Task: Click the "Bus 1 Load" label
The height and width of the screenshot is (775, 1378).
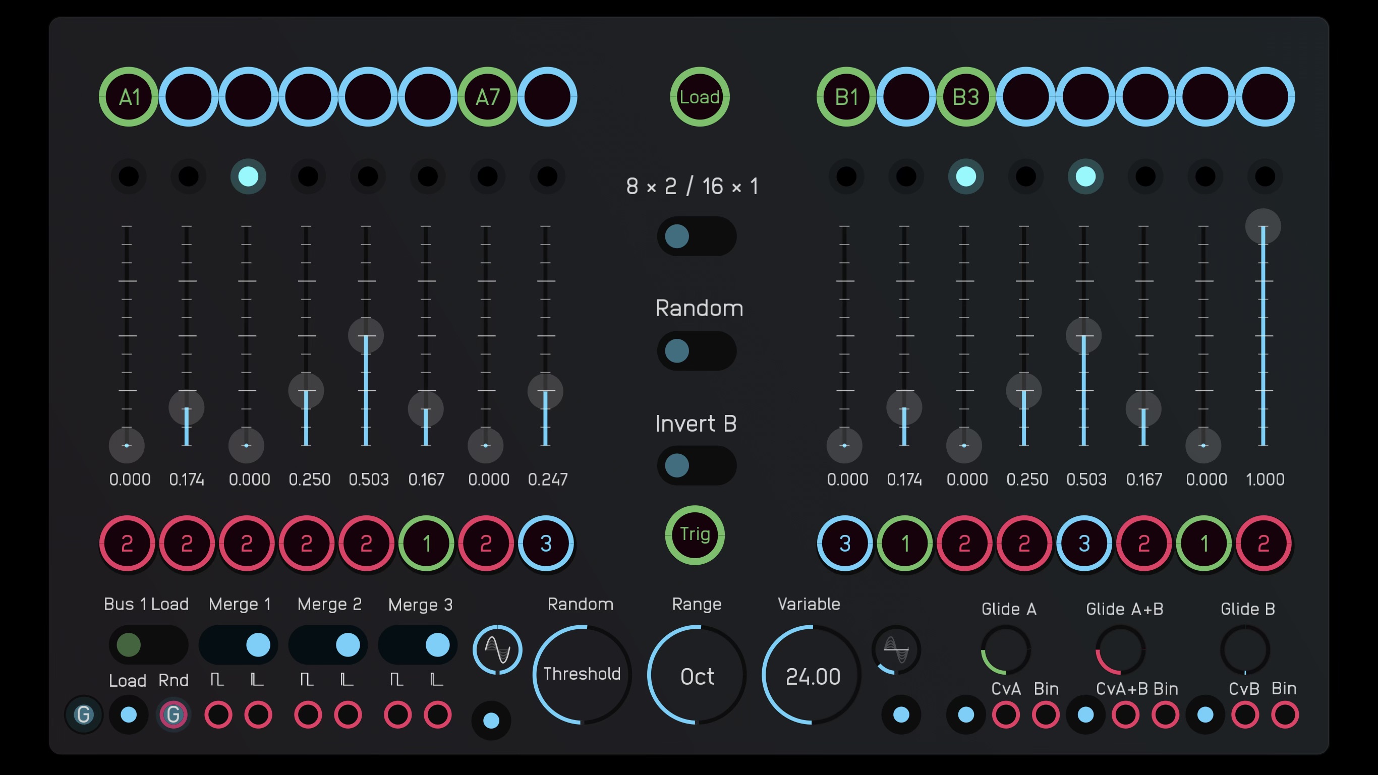Action: [x=146, y=605]
